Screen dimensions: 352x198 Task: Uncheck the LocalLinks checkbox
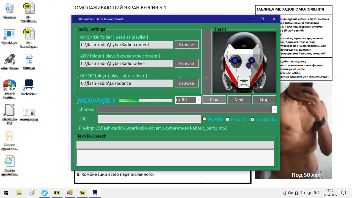[x=253, y=119]
